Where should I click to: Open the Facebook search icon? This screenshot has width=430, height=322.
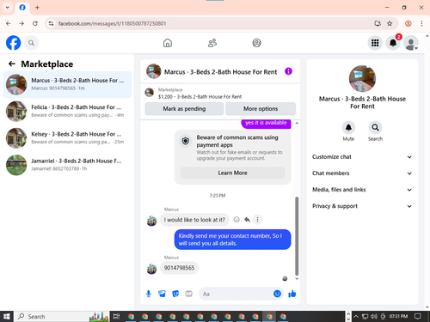[31, 43]
